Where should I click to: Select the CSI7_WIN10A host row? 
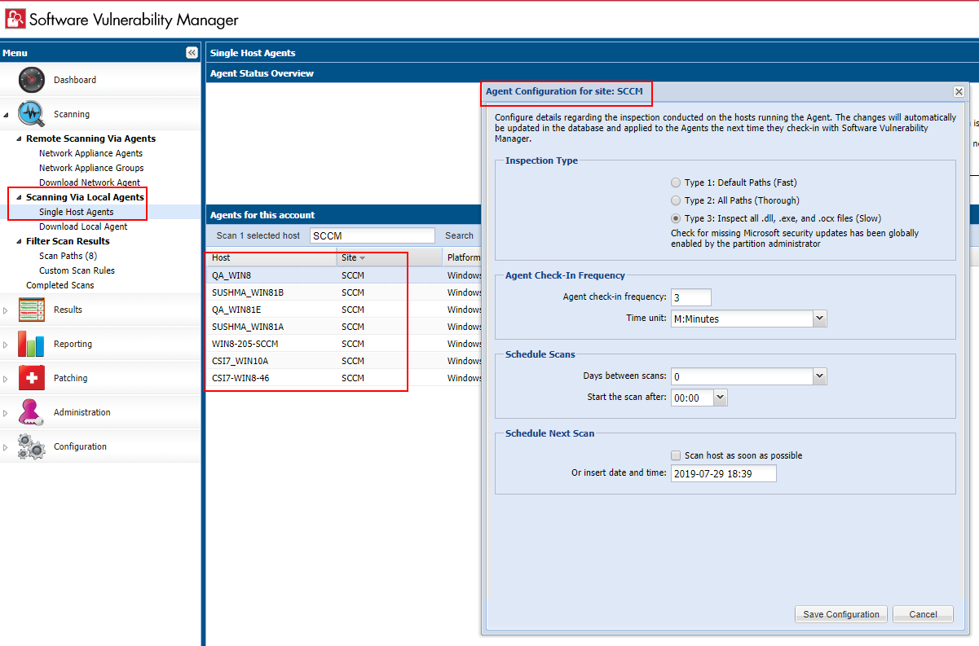pyautogui.click(x=342, y=361)
